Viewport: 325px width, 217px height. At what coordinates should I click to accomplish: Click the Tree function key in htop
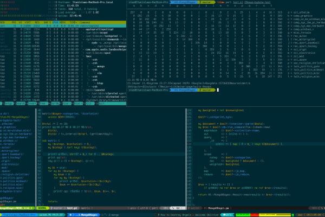point(43,104)
